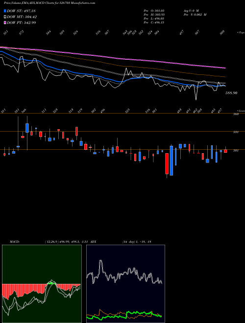
Task: Click the 501 price axis label
Action: coord(236,150)
